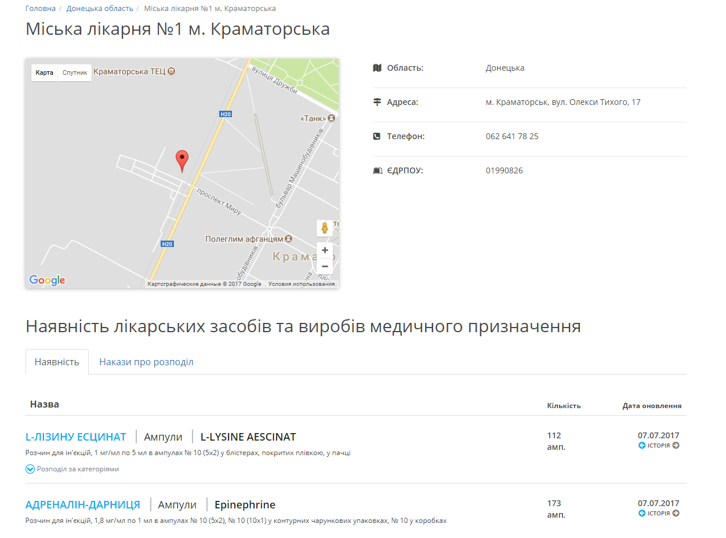This screenshot has width=726, height=538.
Task: Click Полеглим афганцям monument marker
Action: pyautogui.click(x=289, y=239)
